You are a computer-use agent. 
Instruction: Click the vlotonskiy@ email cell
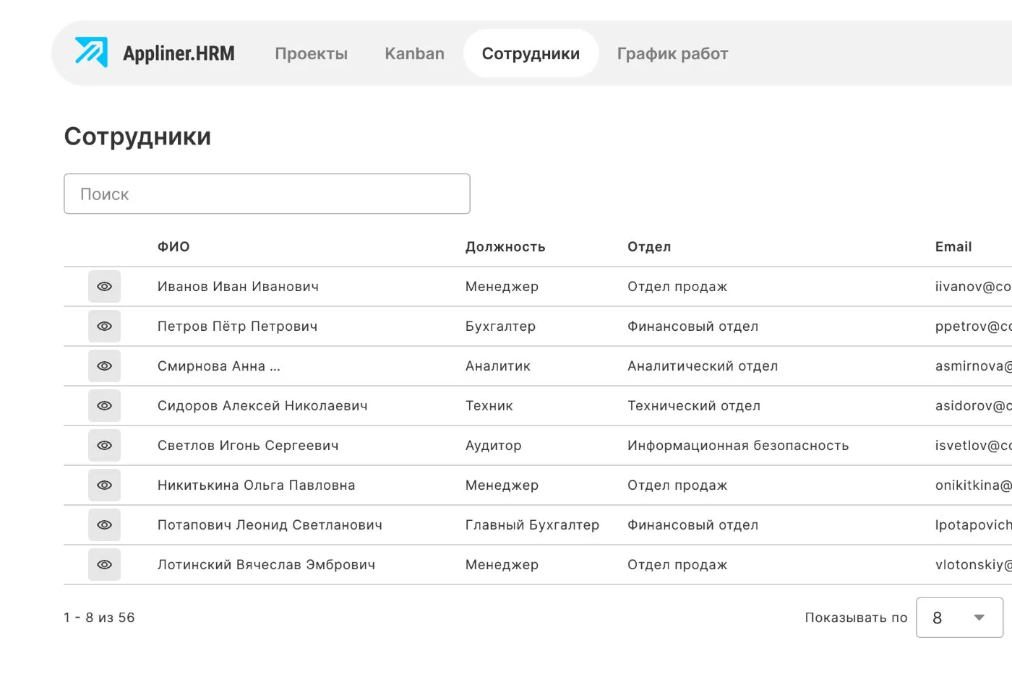pos(973,565)
